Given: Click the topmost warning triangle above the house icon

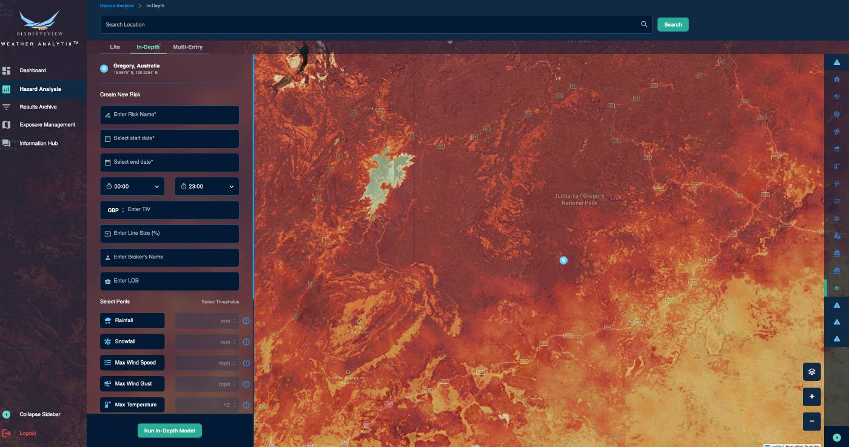Looking at the screenshot, I should [x=837, y=62].
